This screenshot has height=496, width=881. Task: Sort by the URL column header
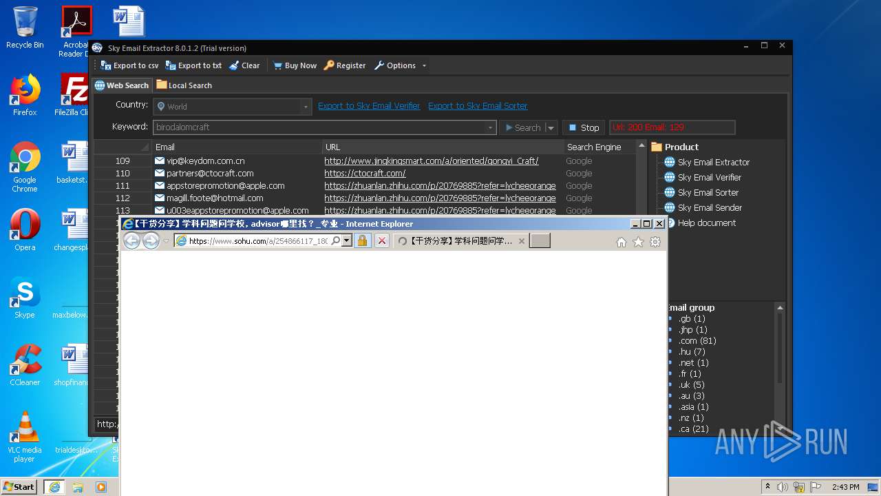[x=443, y=147]
